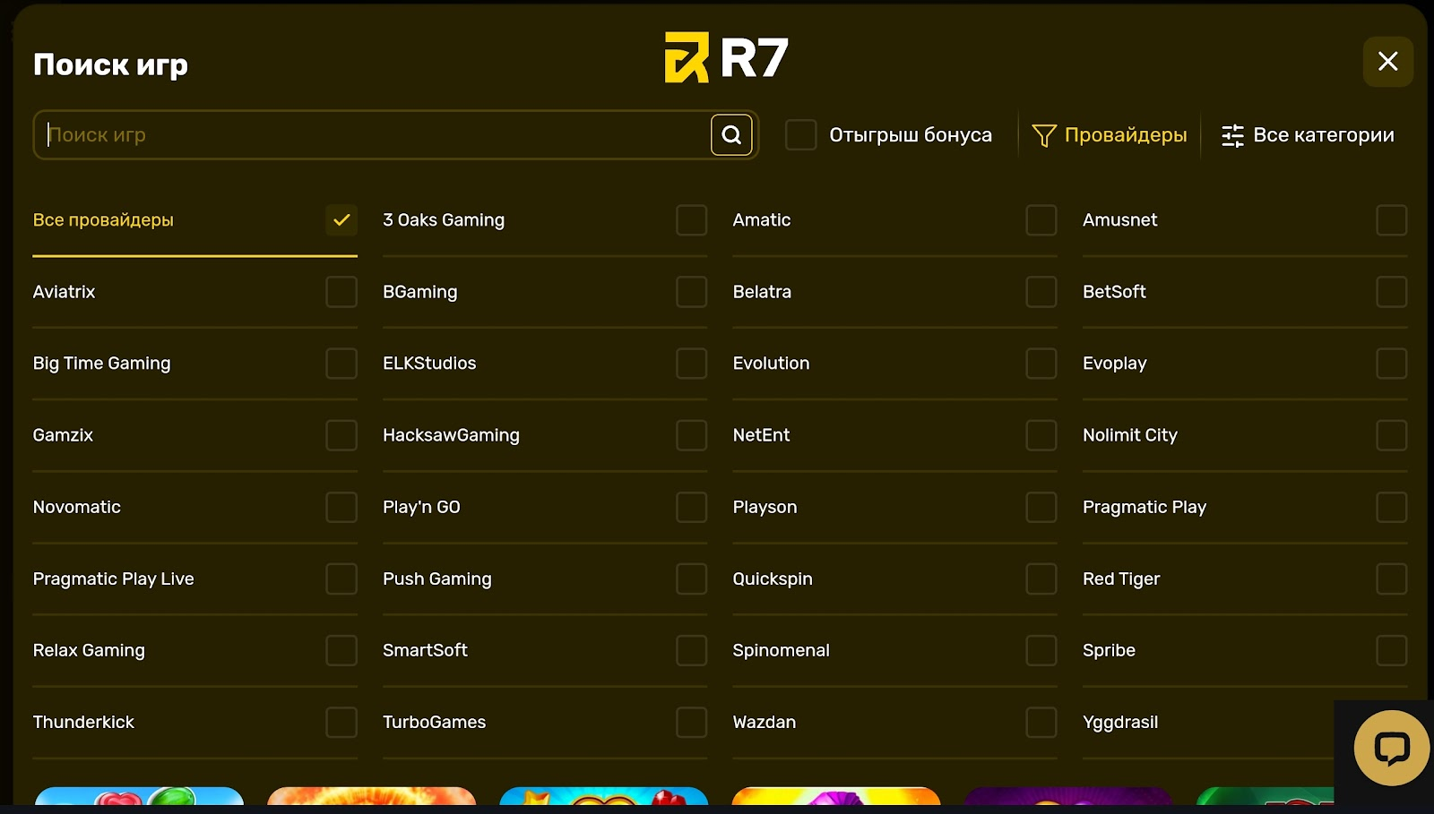Viewport: 1434px width, 814px height.
Task: Tick the Spribe checkbox
Action: pyautogui.click(x=1391, y=650)
